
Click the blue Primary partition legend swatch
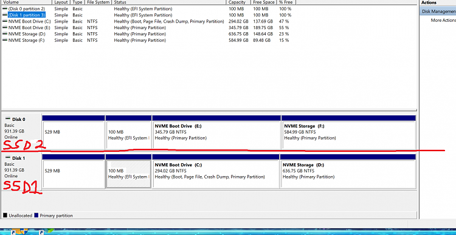(36, 216)
